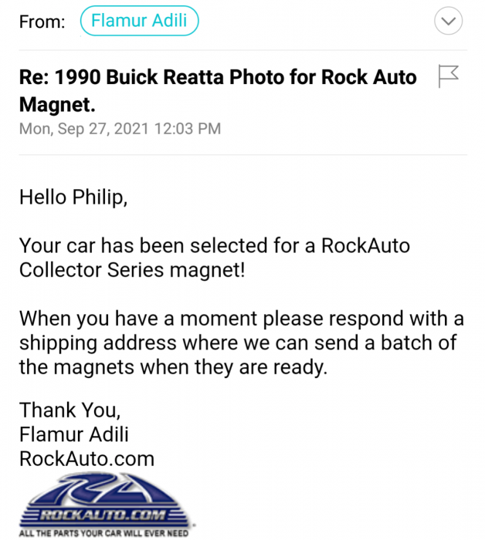Open the Flamur Adili sender chip

point(139,22)
